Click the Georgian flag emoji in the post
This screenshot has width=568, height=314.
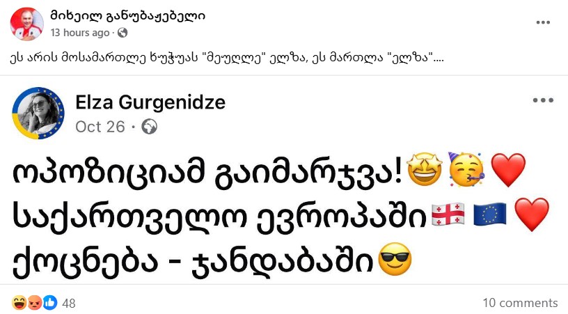tap(448, 214)
